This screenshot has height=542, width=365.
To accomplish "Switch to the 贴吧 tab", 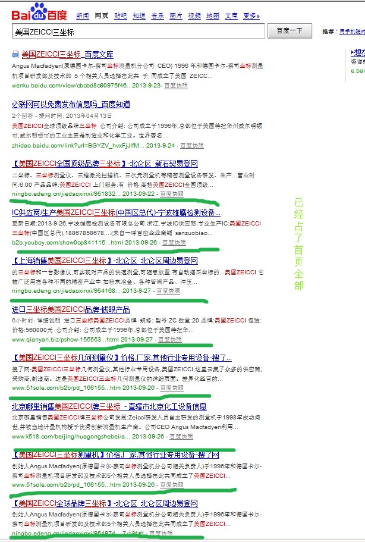I will pos(121,16).
